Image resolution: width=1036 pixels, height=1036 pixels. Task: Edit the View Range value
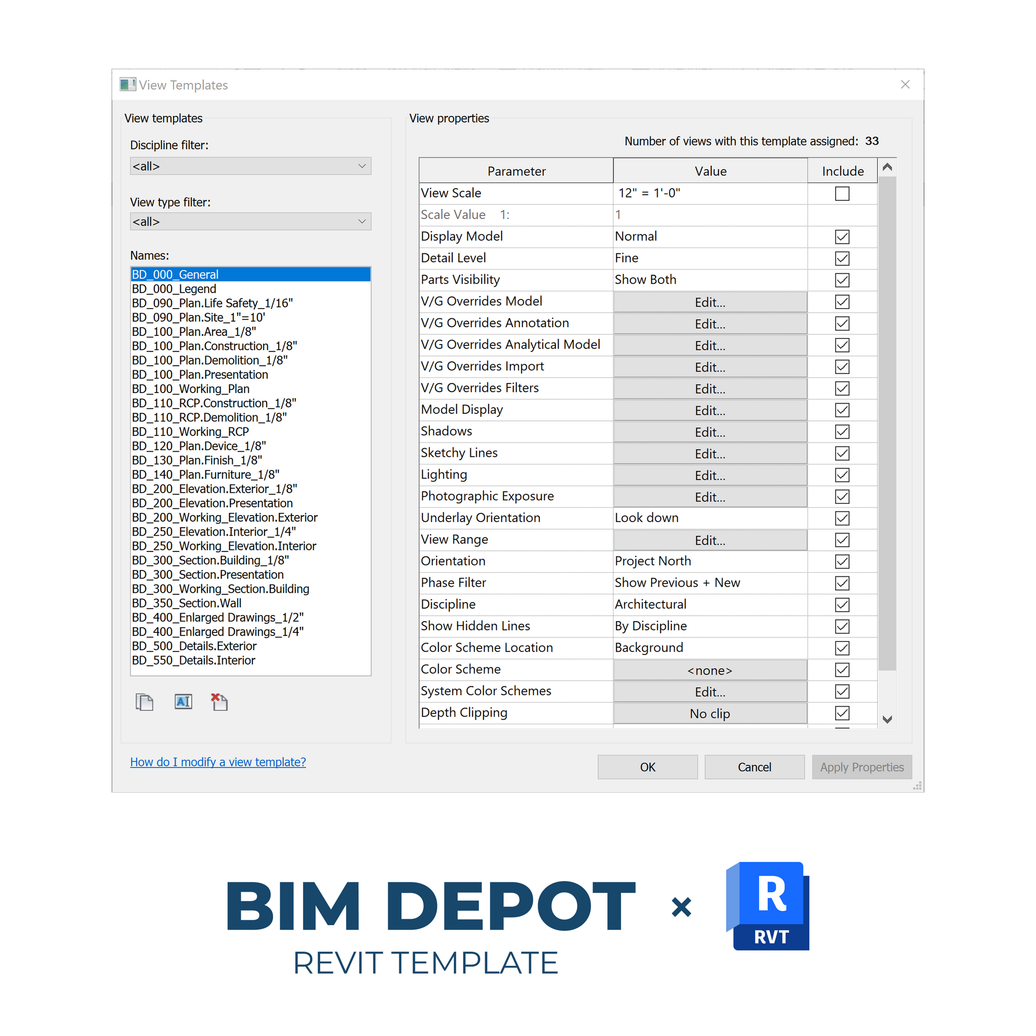[709, 540]
